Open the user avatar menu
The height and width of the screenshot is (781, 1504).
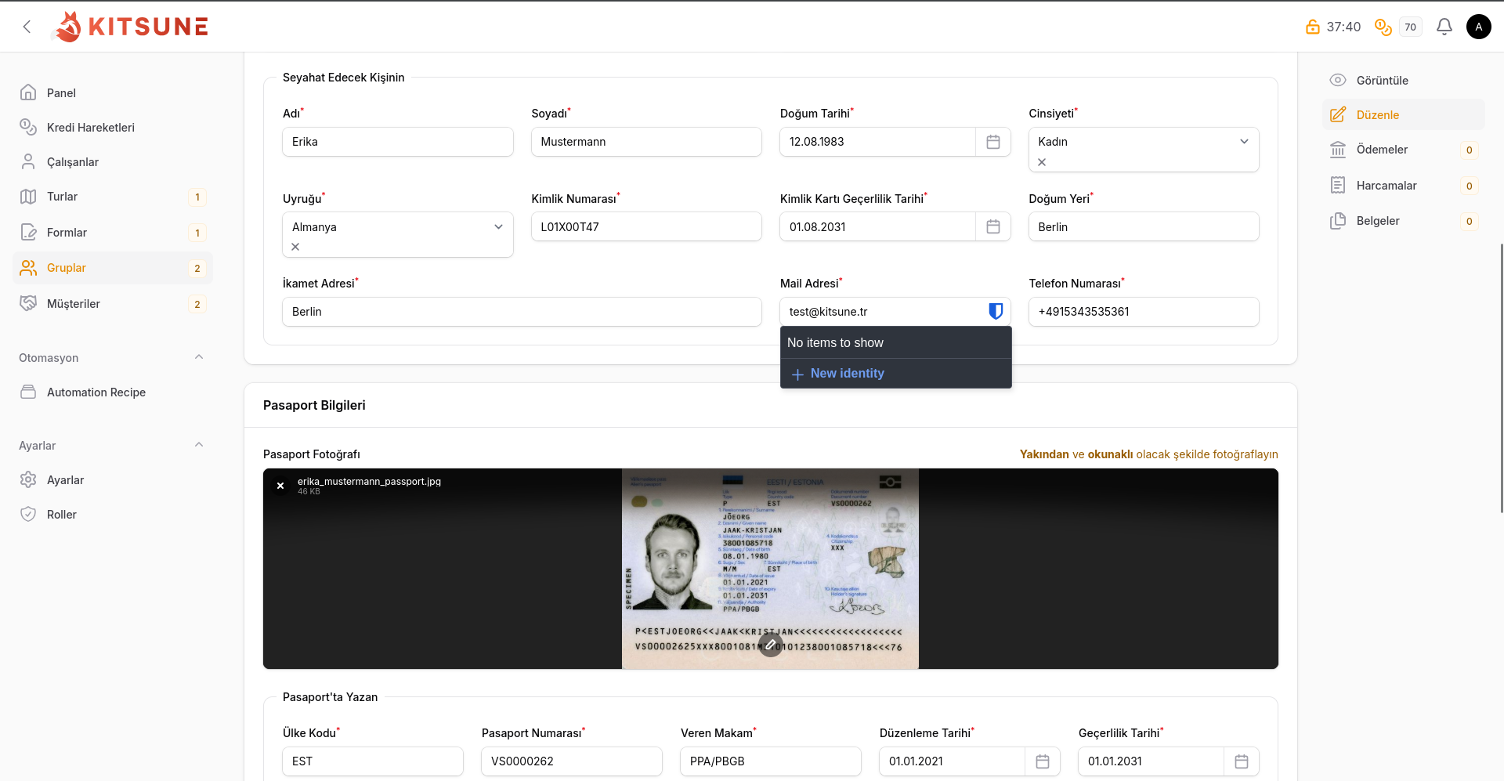[x=1478, y=27]
